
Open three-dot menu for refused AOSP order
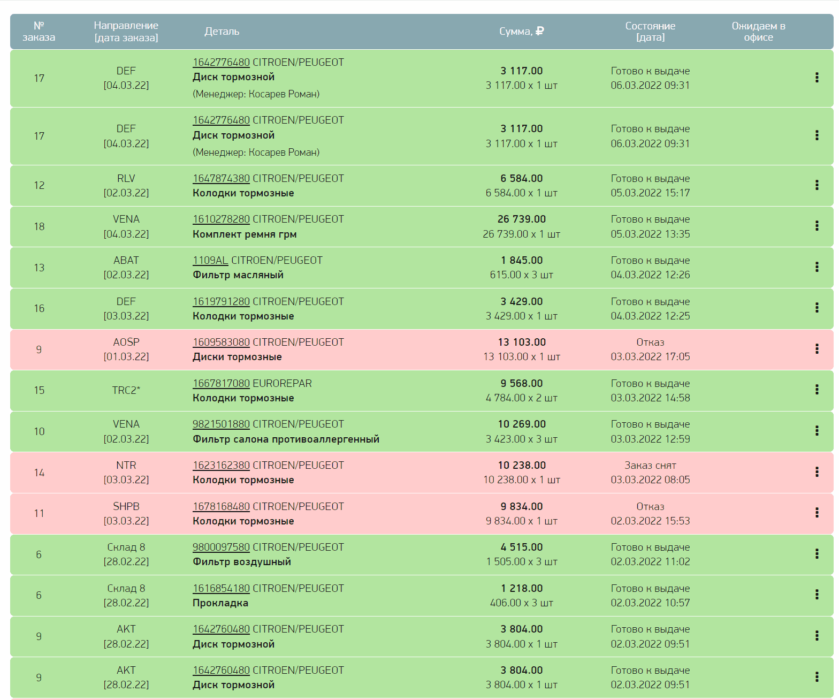tap(817, 349)
